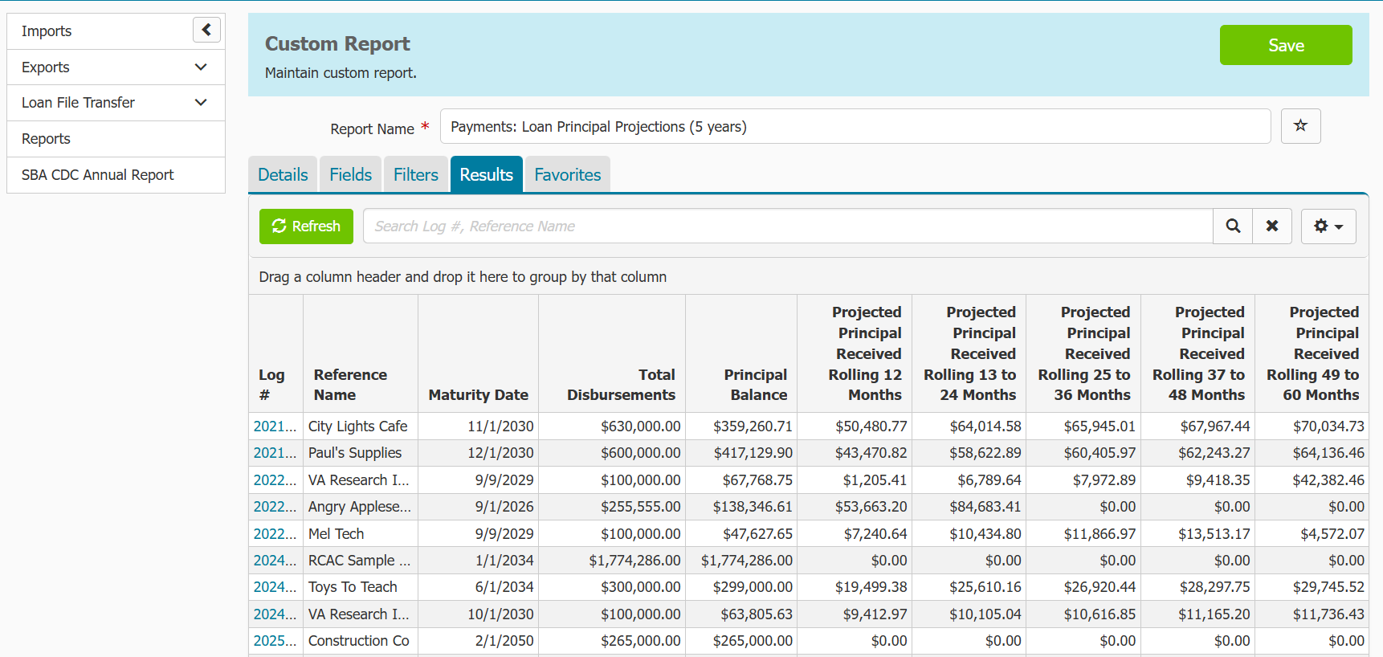Click the $50,480.77 projection cell

click(855, 426)
